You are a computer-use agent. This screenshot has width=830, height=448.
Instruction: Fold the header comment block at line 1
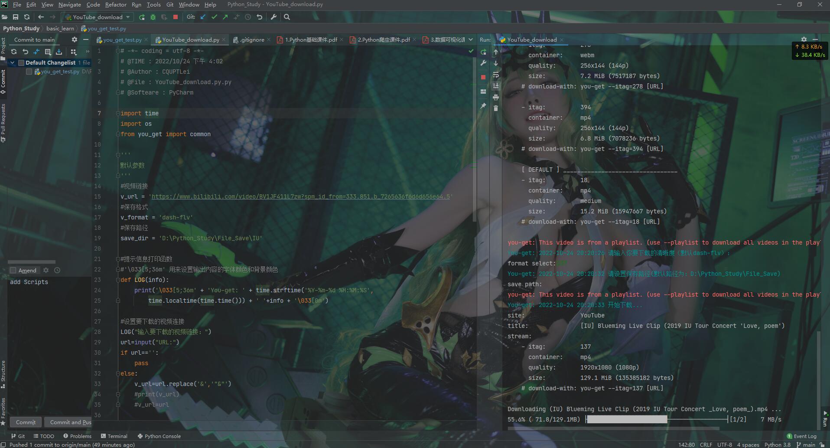point(118,51)
